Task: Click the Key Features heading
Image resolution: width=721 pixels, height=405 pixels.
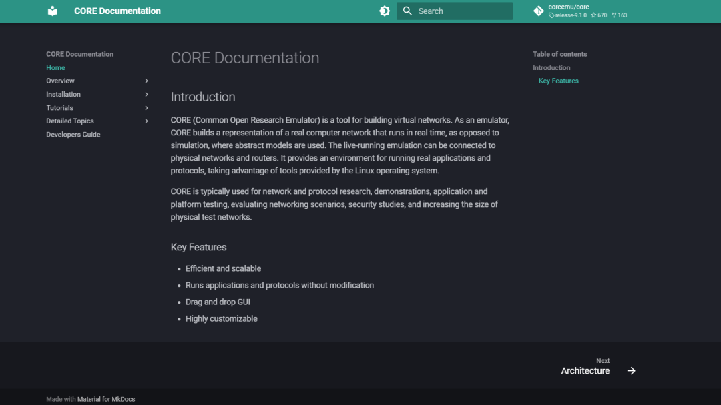Action: click(x=199, y=247)
